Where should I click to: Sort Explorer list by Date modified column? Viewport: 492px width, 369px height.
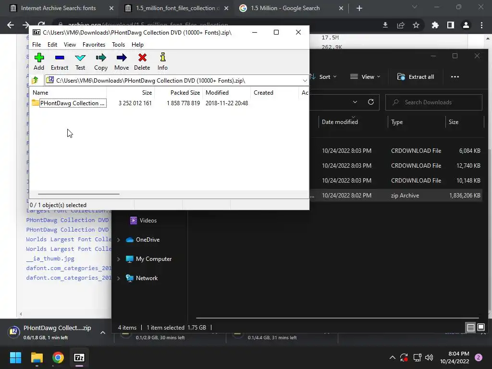point(340,122)
